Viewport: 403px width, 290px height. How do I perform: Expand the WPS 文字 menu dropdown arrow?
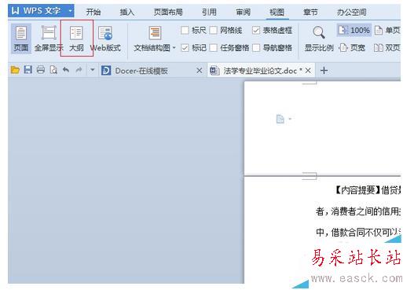pos(70,11)
